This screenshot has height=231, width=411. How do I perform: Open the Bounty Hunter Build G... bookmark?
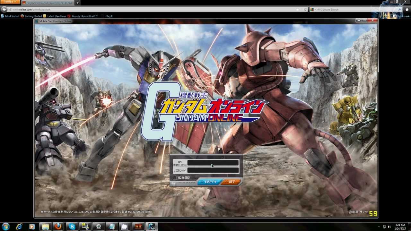coord(83,16)
